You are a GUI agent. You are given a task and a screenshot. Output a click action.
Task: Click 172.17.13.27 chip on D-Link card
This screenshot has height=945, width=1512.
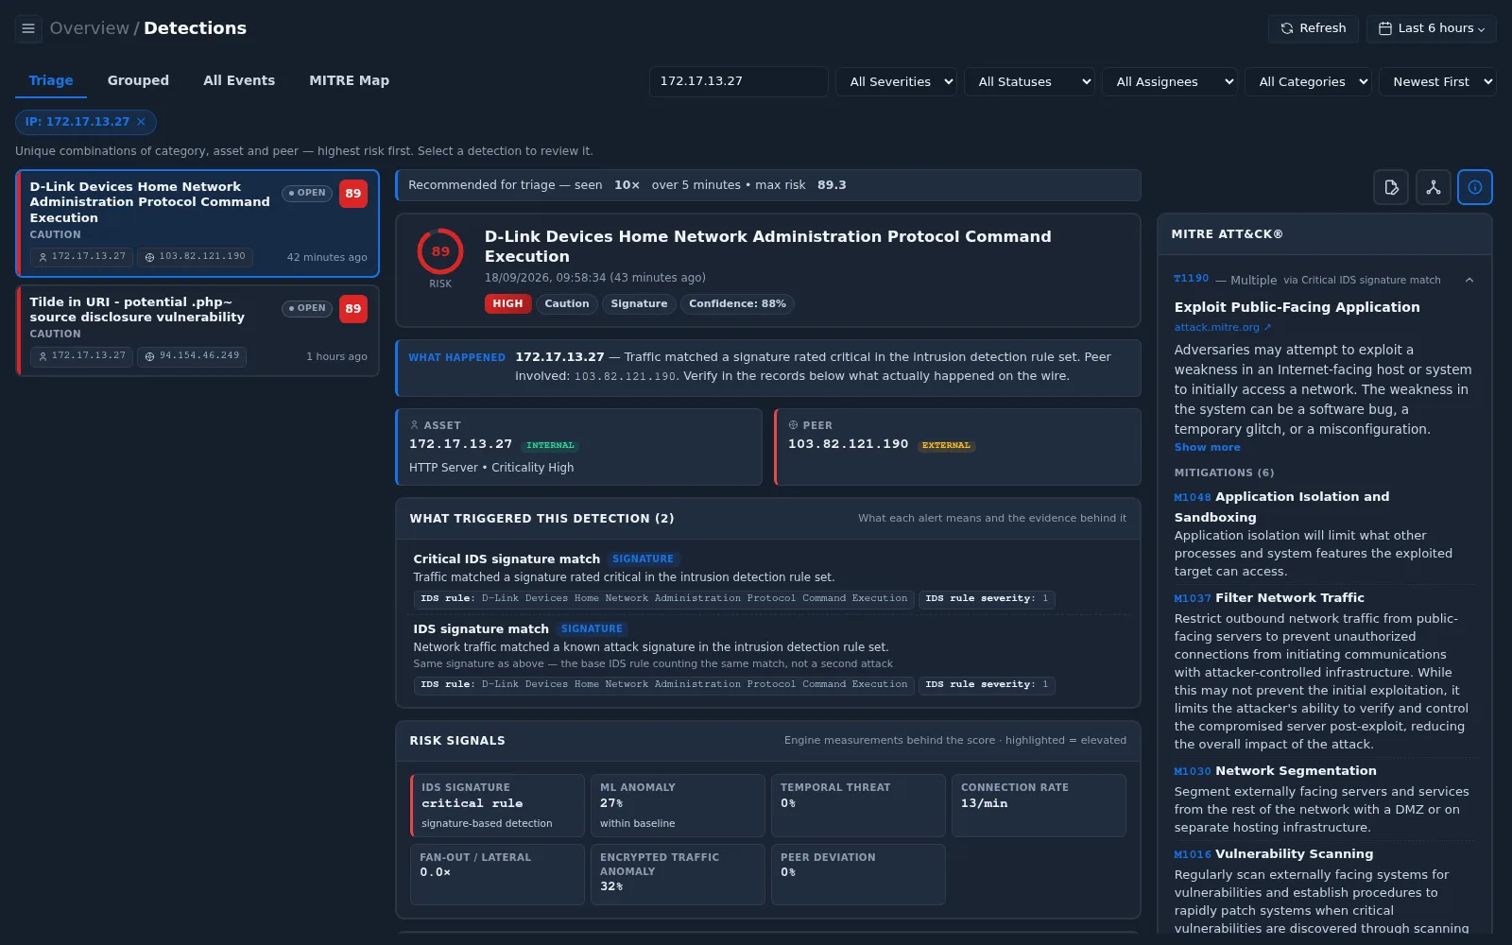pyautogui.click(x=81, y=257)
